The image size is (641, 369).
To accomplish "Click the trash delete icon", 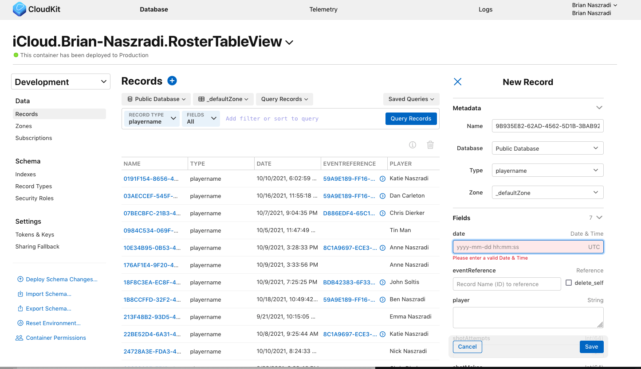I will tap(430, 145).
